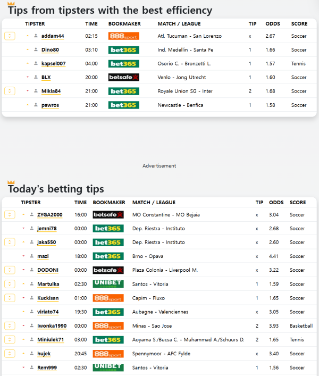Click the crown icon above Today's betting tips
The height and width of the screenshot is (376, 319).
click(x=11, y=182)
